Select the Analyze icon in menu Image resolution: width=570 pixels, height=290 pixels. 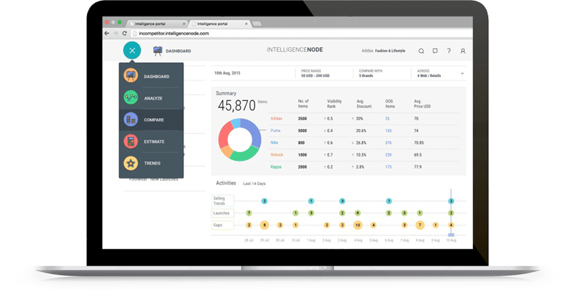[131, 98]
